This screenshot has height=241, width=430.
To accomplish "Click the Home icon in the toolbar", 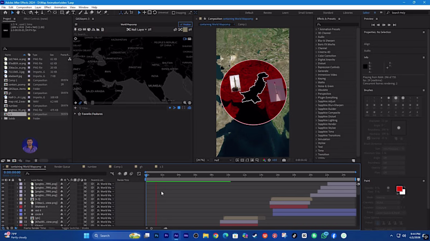I will click(x=4, y=12).
